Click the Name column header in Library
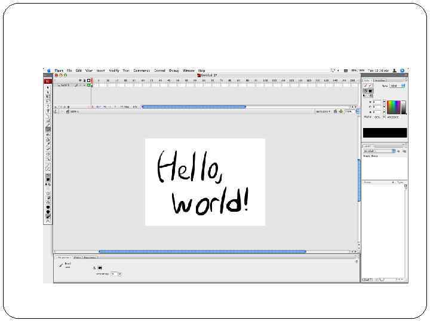Viewport: 430px width, 323px height. 367,182
